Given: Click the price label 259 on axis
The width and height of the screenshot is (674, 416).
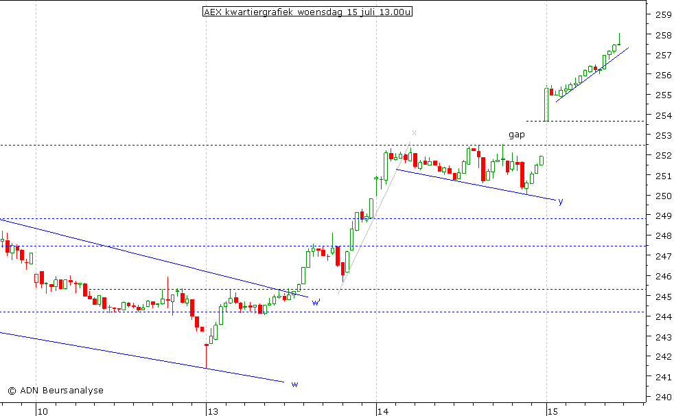Looking at the screenshot, I should point(663,14).
